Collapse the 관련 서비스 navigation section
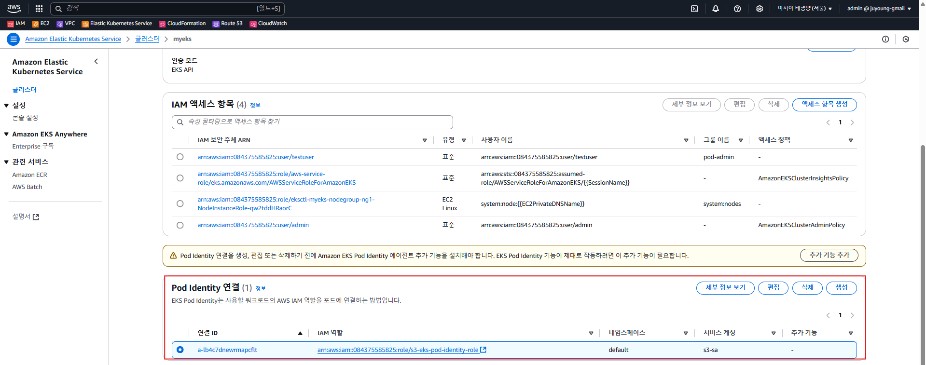Viewport: 926px width, 365px height. 6,162
